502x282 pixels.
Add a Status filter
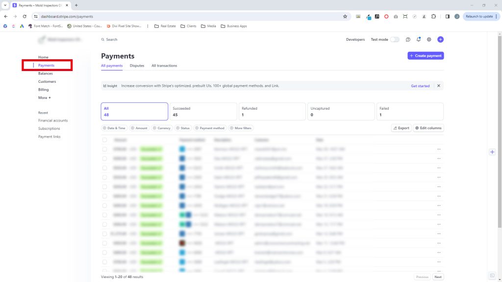click(183, 128)
